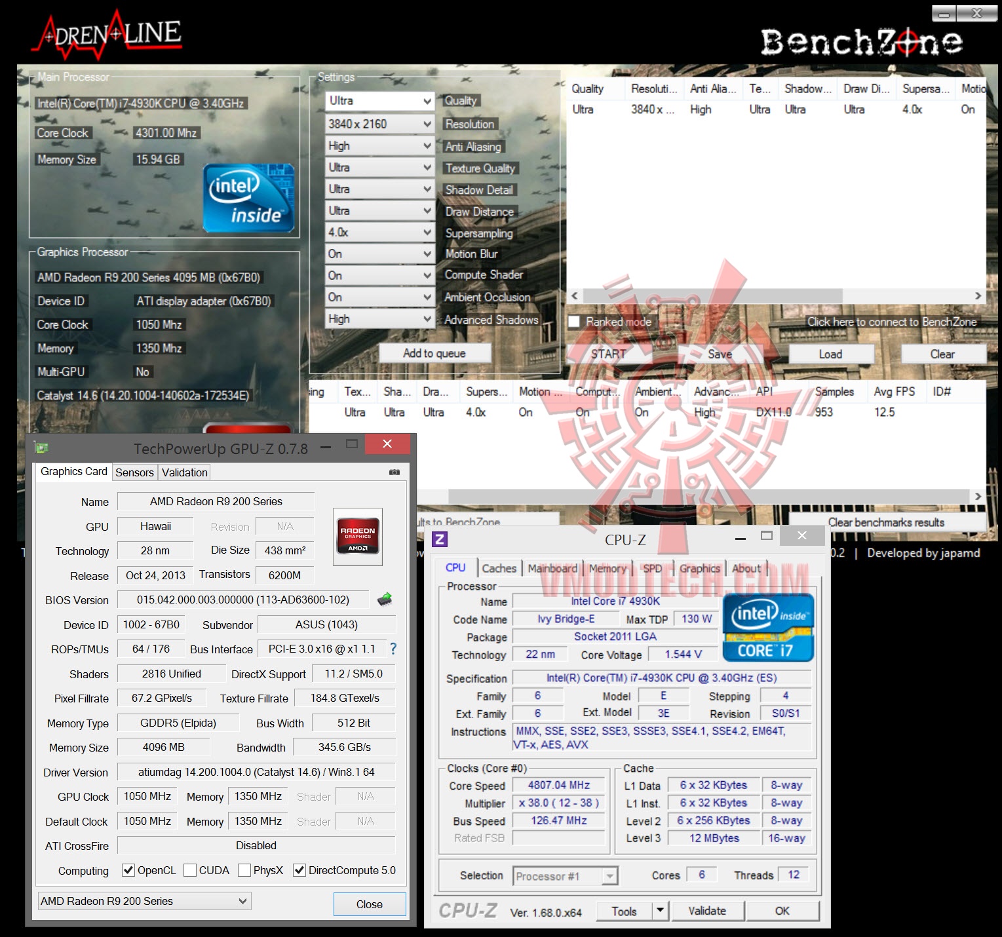Click the GPU-Z BIOS Version field

243,600
